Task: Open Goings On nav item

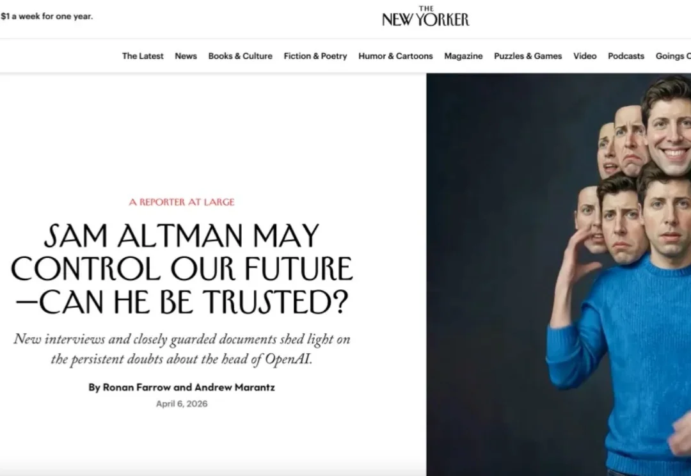Action: pos(673,56)
